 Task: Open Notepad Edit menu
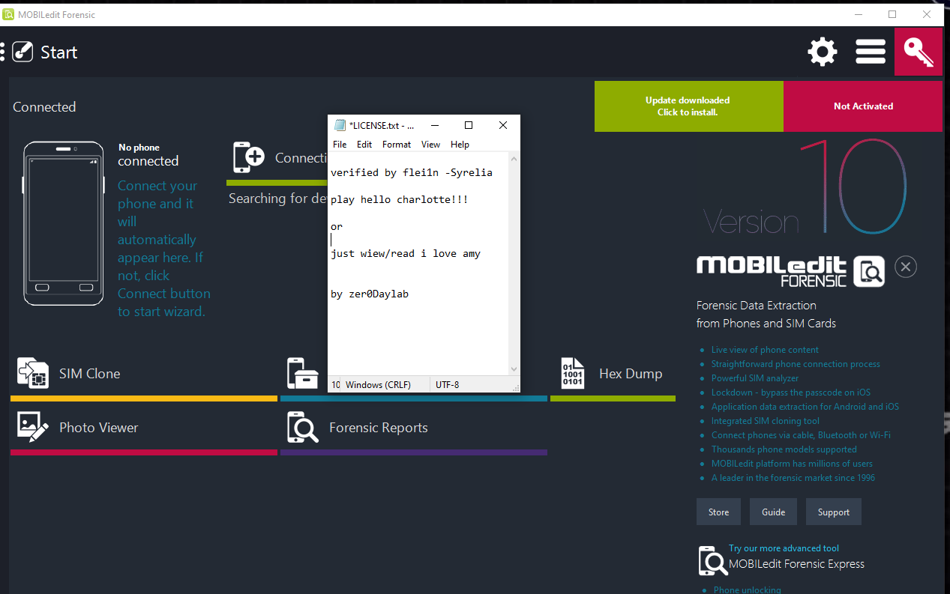[364, 145]
